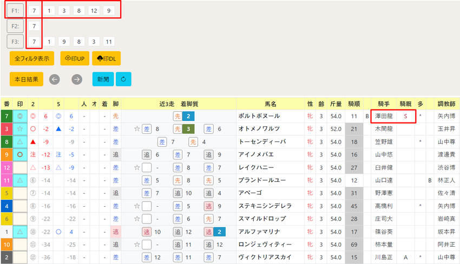Upload marks with 印UP button
Screen dimensions: 460x264
point(75,58)
